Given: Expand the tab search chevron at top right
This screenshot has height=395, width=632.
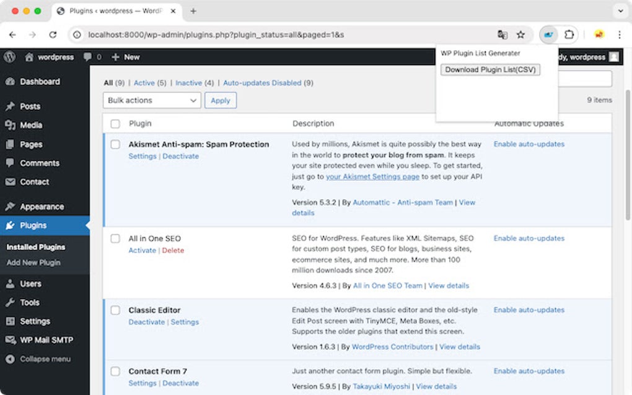Looking at the screenshot, I should (x=620, y=11).
